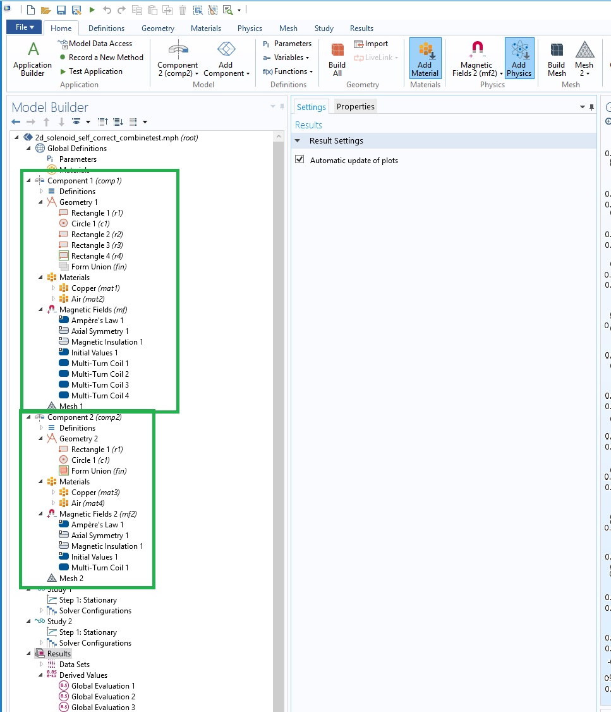Viewport: 611px width, 712px height.
Task: Click the Save icon in quick access toolbar
Action: click(61, 10)
